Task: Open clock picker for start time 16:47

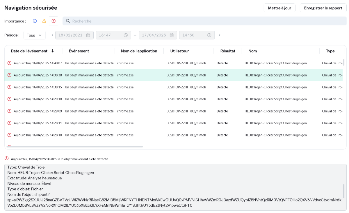Action: pos(126,35)
